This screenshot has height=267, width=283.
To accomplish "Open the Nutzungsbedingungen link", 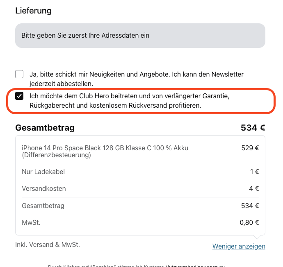I will coord(191,266).
